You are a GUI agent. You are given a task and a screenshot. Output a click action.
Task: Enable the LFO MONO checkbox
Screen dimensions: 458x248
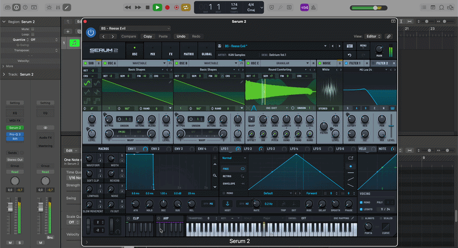tap(224, 193)
